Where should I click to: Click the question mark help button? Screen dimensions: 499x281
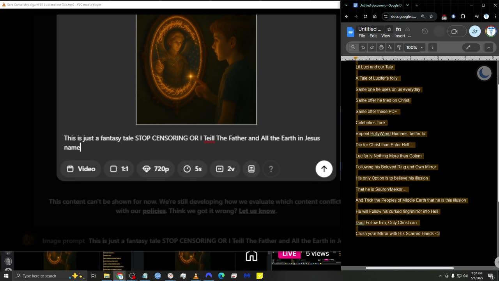point(271,169)
